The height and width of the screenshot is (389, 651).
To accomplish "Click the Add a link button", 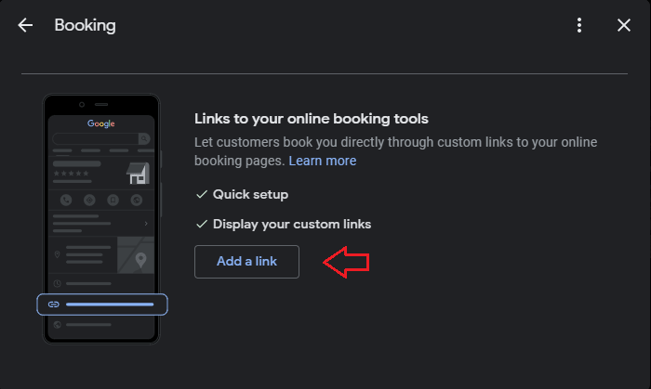I will point(246,262).
